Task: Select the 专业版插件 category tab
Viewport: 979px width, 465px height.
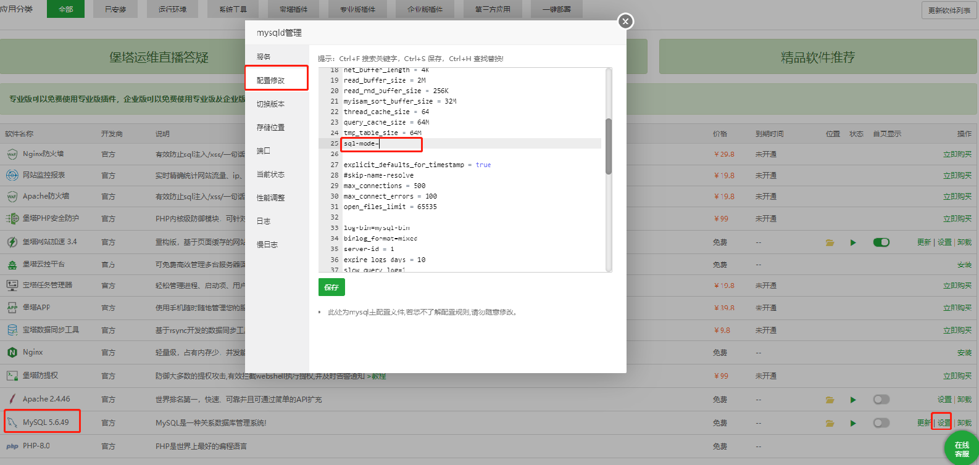Action: 357,9
